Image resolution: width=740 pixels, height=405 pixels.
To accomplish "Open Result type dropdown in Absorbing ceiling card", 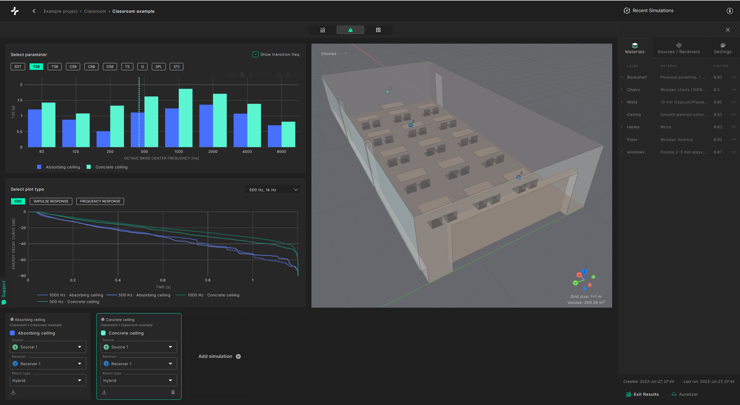I will click(x=48, y=380).
